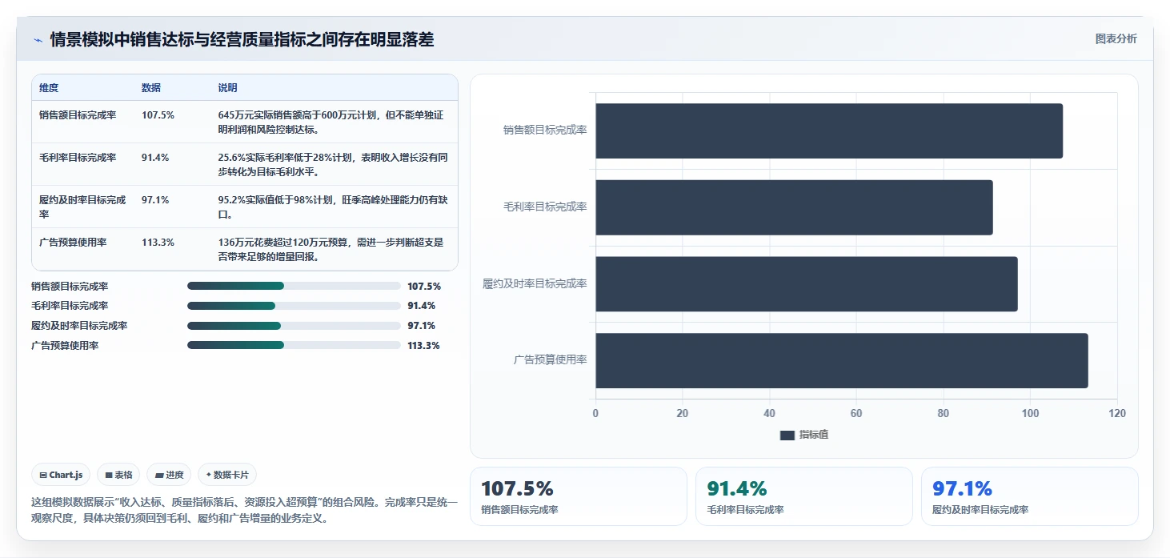This screenshot has width=1170, height=558.
Task: Click description starting 25.6%实际毛利率
Action: (x=333, y=165)
